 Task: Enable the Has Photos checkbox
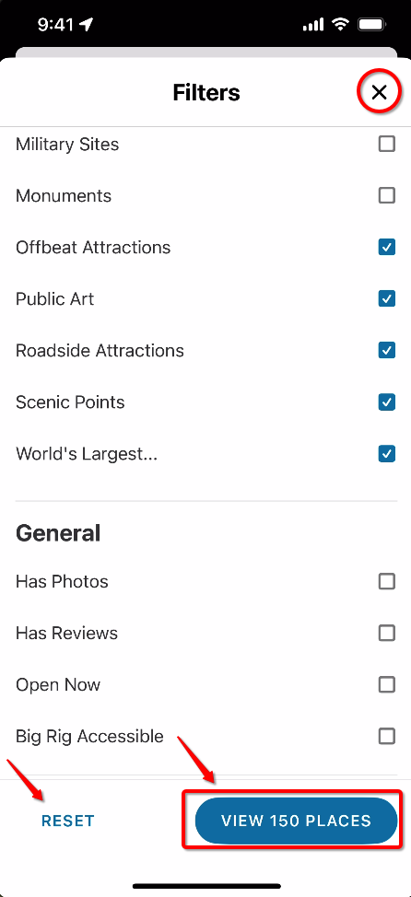(387, 582)
